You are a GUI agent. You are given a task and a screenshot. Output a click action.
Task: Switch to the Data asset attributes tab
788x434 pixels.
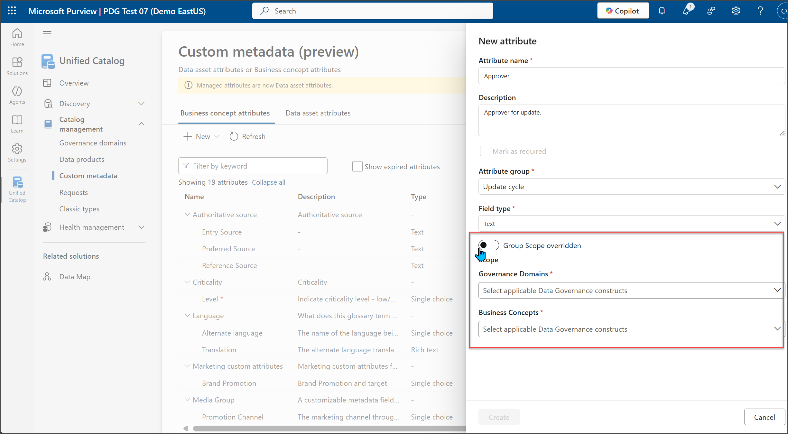(x=318, y=113)
